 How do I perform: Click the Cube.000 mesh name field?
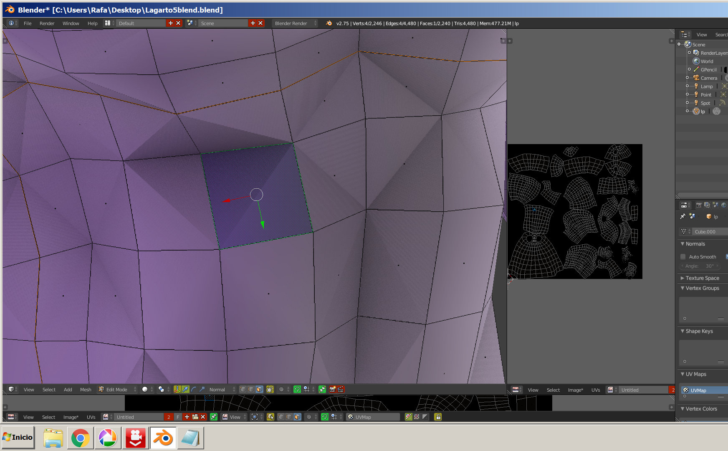pos(709,231)
